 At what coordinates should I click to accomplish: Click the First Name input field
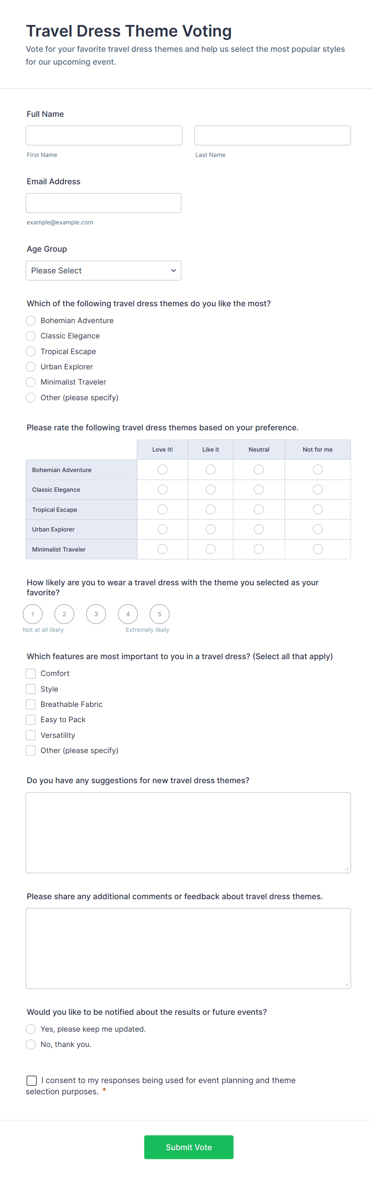tap(104, 135)
